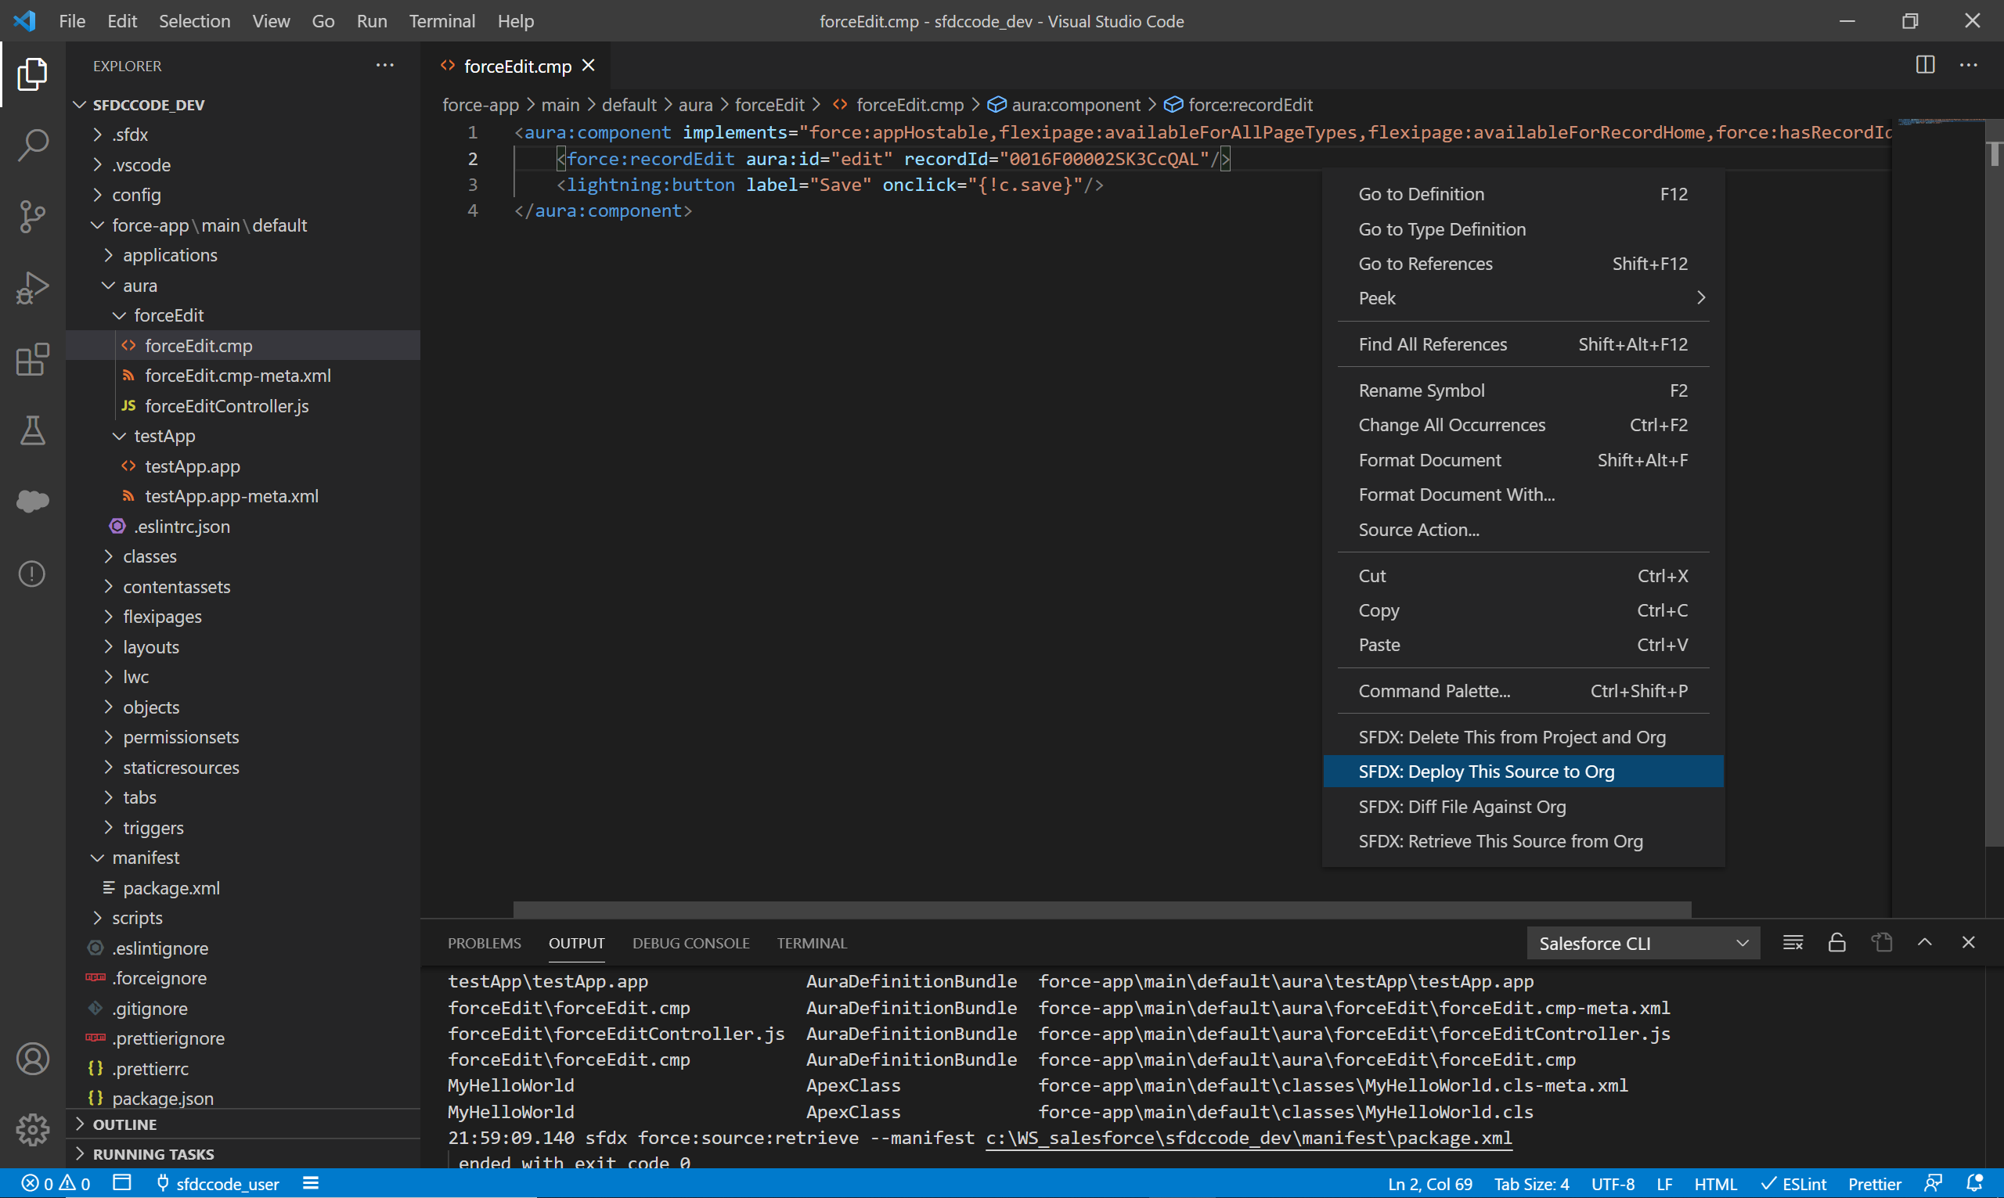2004x1198 pixels.
Task: Open the Salesforce CLI output channel dropdown
Action: 1643,943
